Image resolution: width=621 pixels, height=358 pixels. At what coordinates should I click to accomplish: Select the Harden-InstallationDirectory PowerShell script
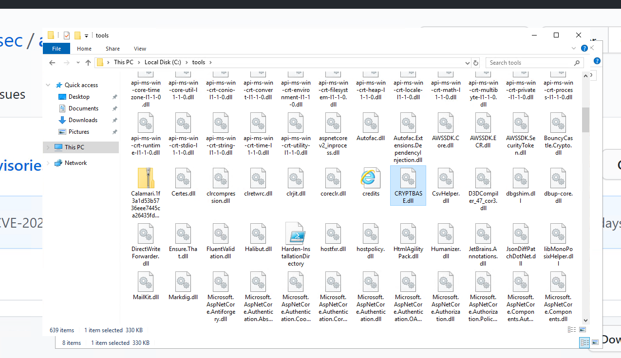pyautogui.click(x=296, y=234)
